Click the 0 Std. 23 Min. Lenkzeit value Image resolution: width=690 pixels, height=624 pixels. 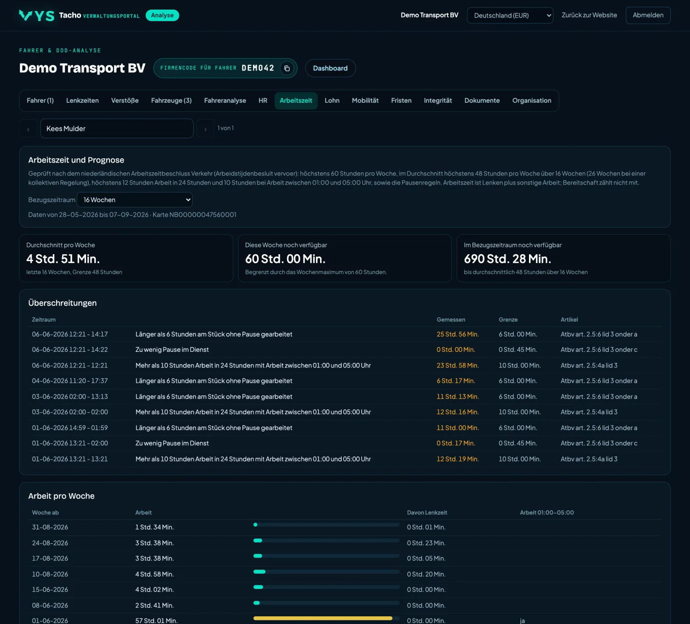coord(426,543)
